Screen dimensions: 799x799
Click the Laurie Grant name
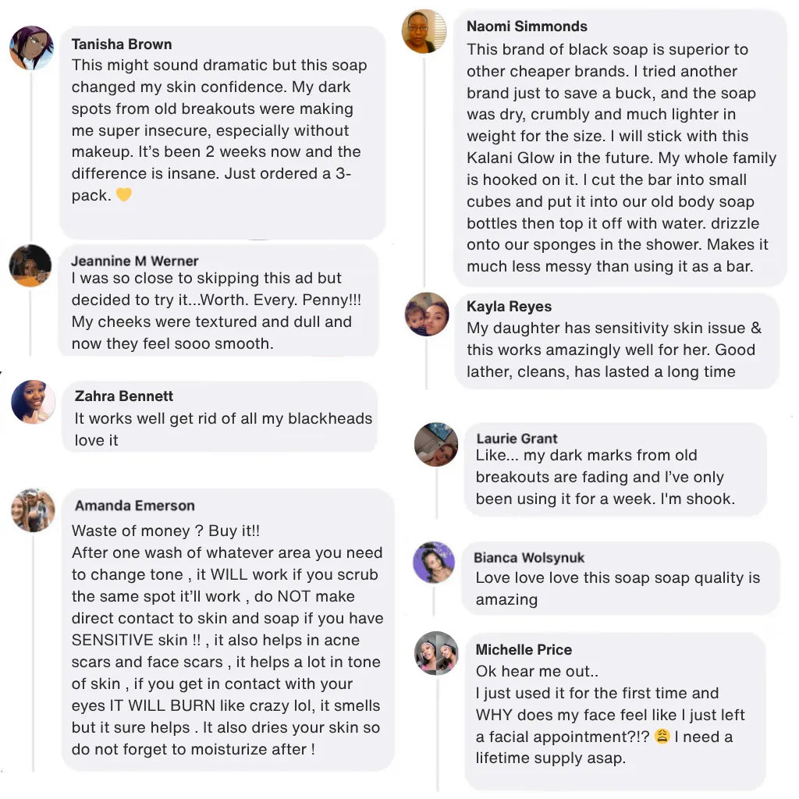(x=517, y=439)
